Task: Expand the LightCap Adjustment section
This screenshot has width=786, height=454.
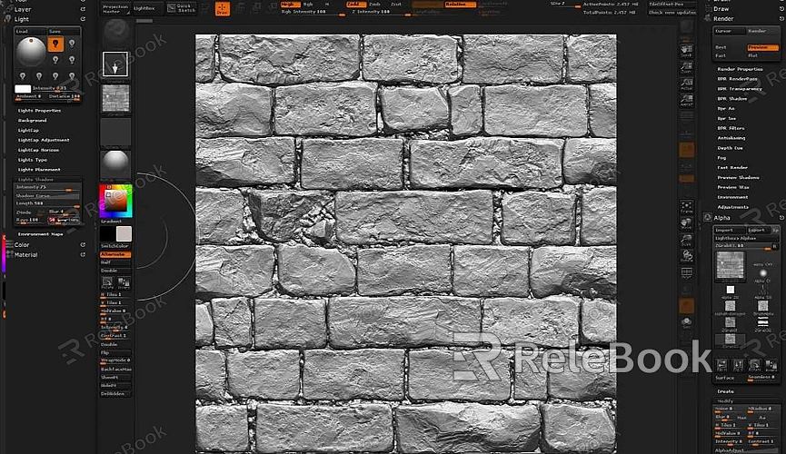Action: (x=44, y=140)
